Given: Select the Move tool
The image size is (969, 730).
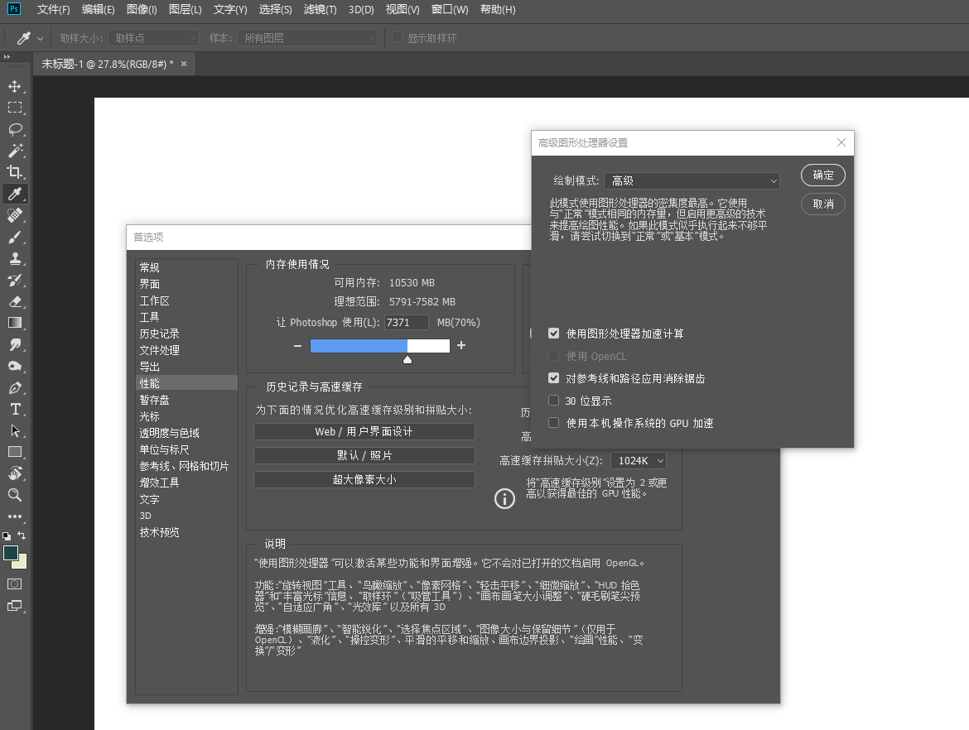Looking at the screenshot, I should (17, 85).
